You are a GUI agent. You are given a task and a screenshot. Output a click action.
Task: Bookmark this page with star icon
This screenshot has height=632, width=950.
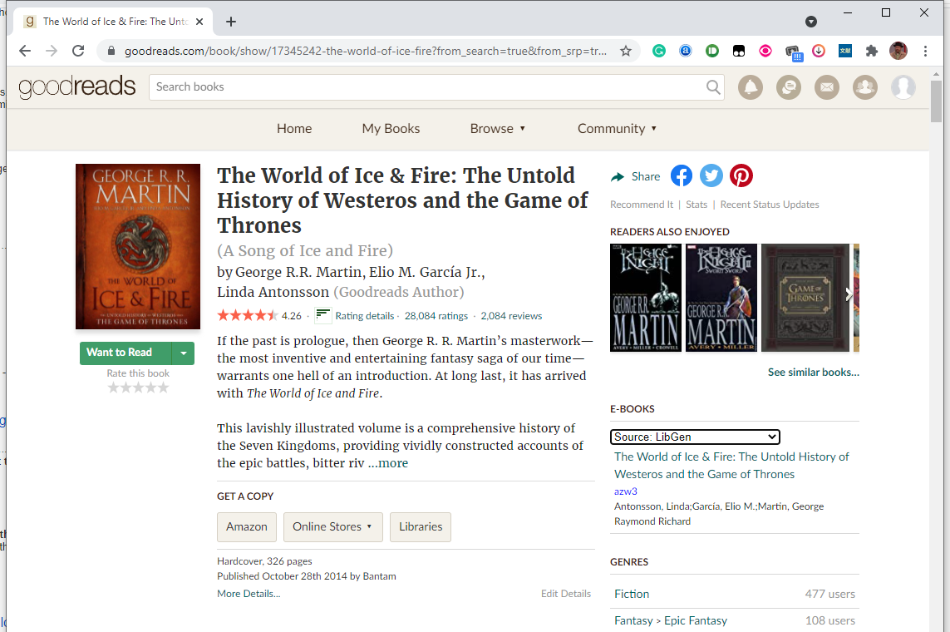click(626, 51)
